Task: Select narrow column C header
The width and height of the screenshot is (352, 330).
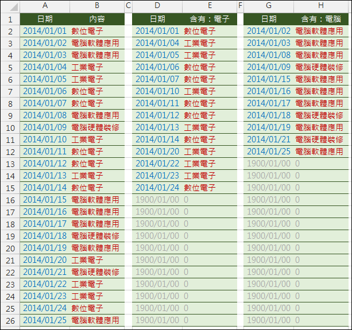Action: [x=128, y=5]
